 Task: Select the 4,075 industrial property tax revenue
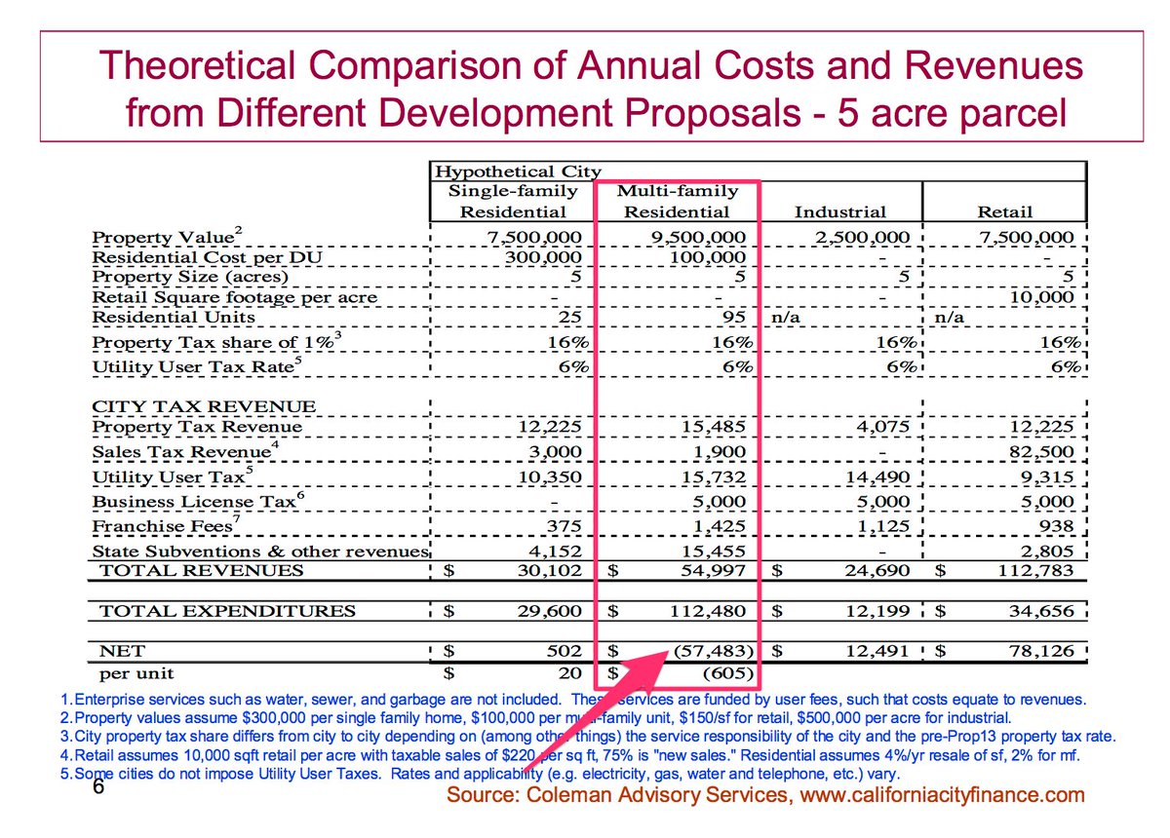(x=883, y=427)
